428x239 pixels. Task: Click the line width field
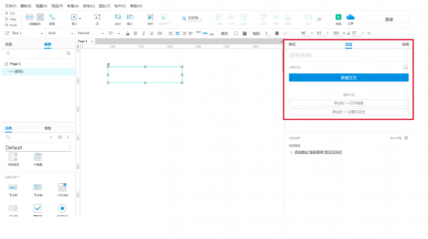click(267, 33)
